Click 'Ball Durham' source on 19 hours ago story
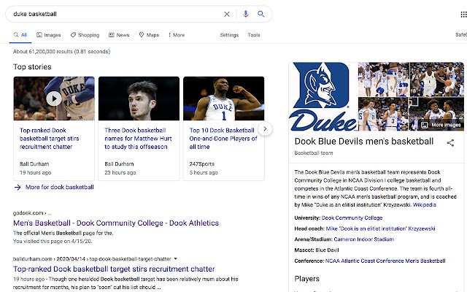 coord(34,164)
